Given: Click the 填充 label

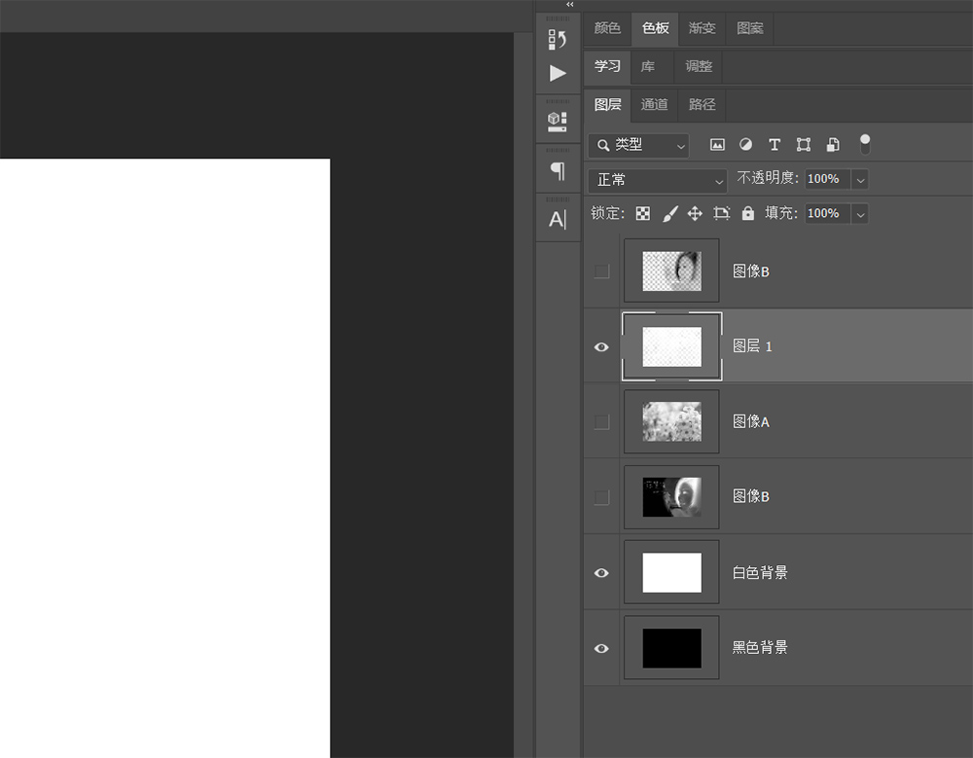Looking at the screenshot, I should tap(780, 213).
